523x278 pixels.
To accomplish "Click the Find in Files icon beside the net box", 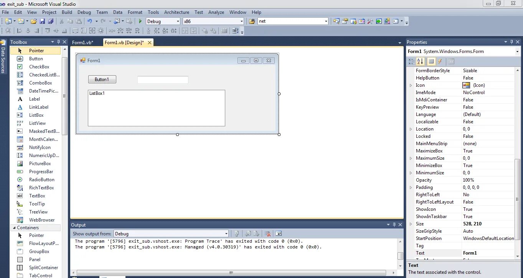I will click(252, 21).
